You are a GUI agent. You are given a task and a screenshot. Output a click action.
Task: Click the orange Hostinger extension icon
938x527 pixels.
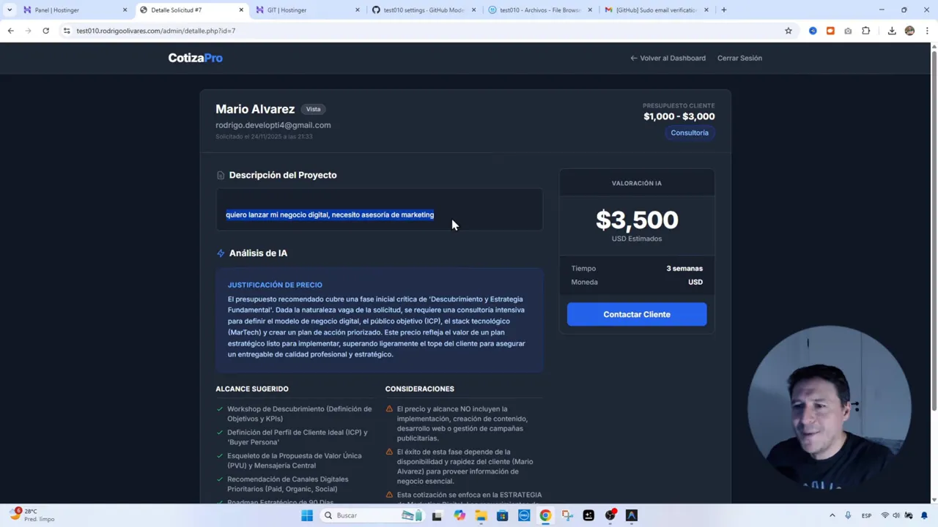pos(830,31)
